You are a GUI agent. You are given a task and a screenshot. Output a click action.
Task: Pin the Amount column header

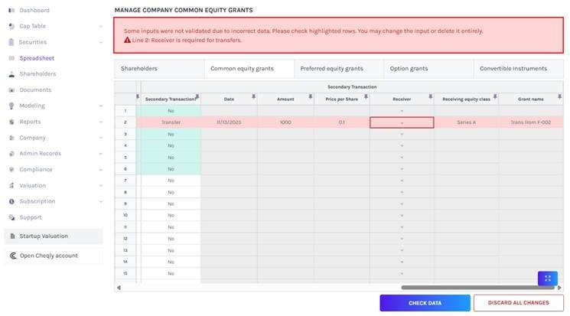coord(311,96)
